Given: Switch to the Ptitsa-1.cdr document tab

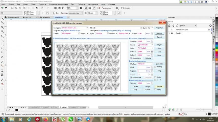Looking at the screenshot, I should [28, 17].
